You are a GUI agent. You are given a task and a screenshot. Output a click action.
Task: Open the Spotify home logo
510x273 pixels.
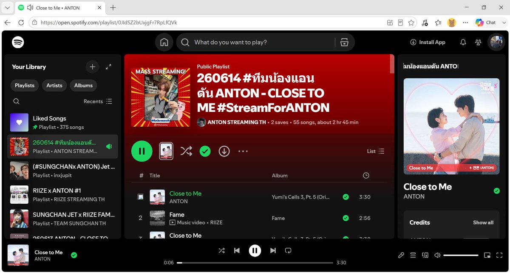click(x=18, y=42)
